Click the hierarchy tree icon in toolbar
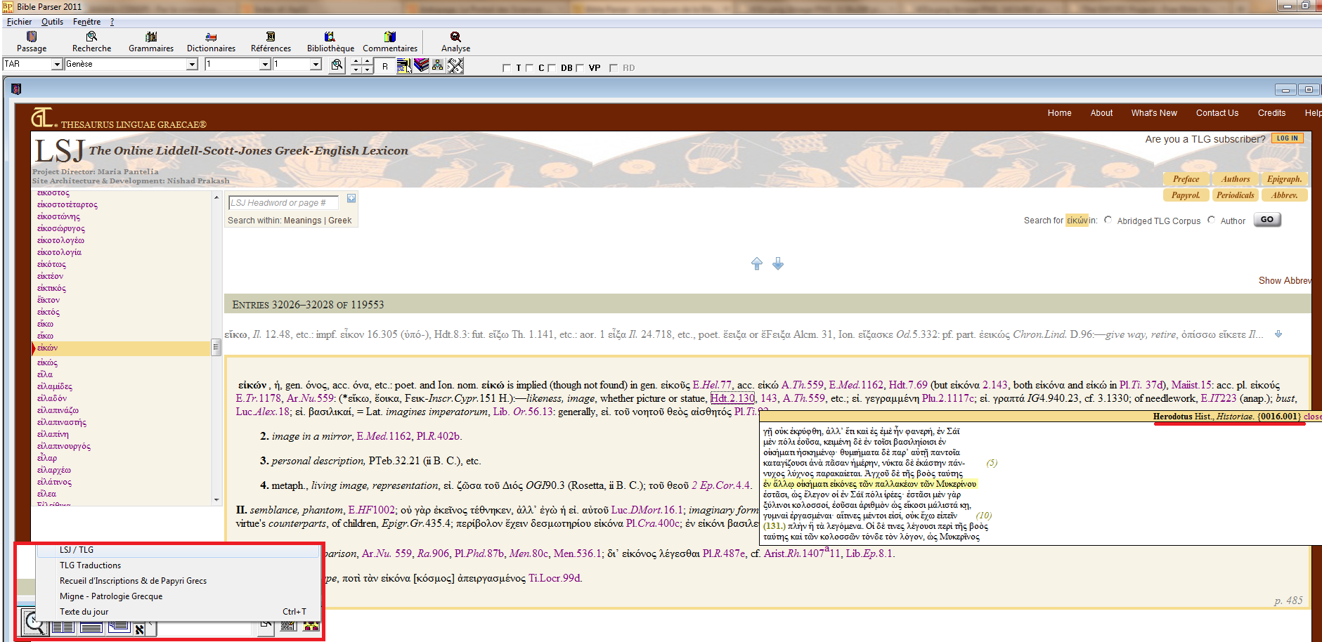1322x642 pixels. coord(438,65)
